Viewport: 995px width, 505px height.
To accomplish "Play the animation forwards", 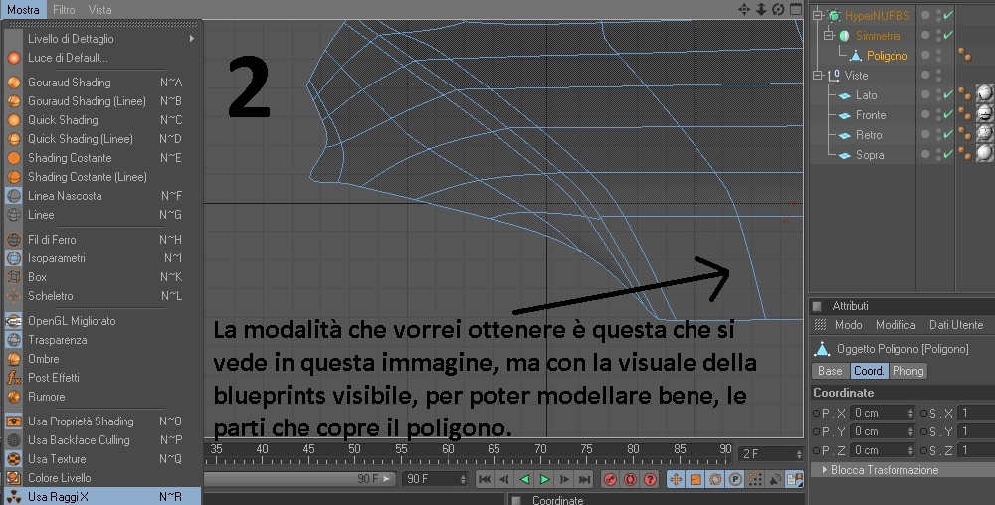I will (544, 479).
